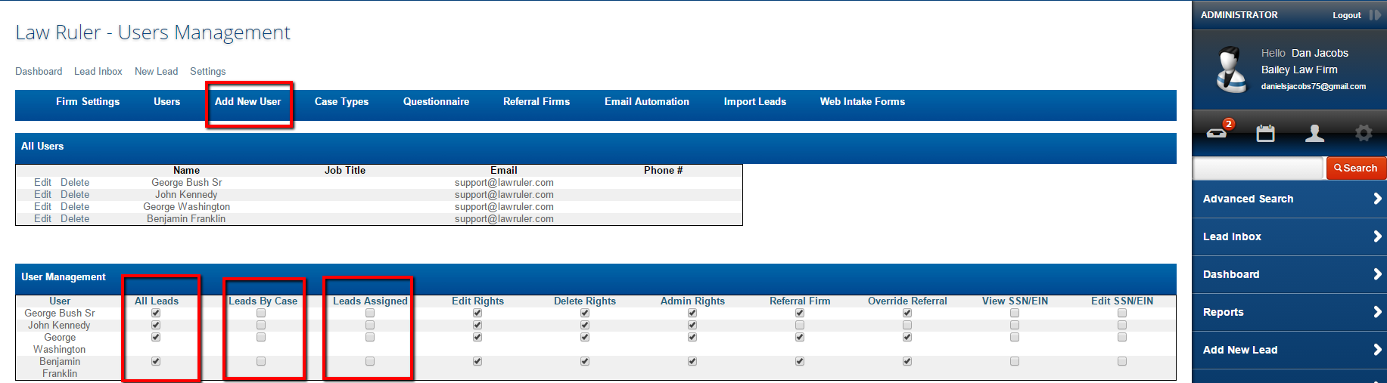Click the Logout link

(1347, 15)
